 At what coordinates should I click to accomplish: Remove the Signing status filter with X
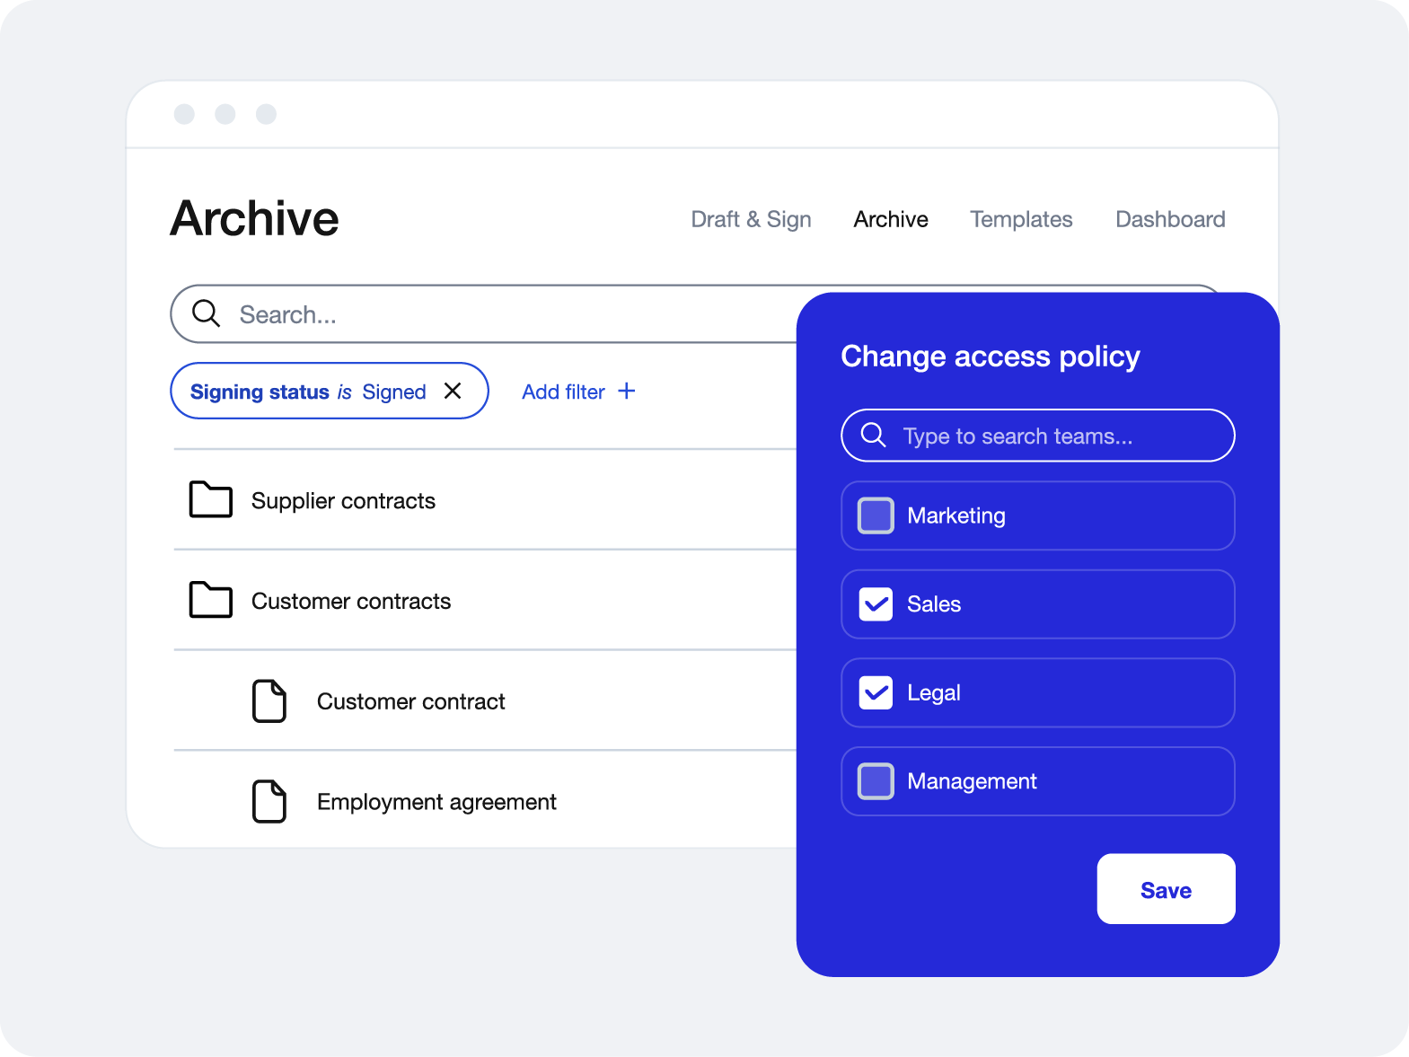coord(453,391)
